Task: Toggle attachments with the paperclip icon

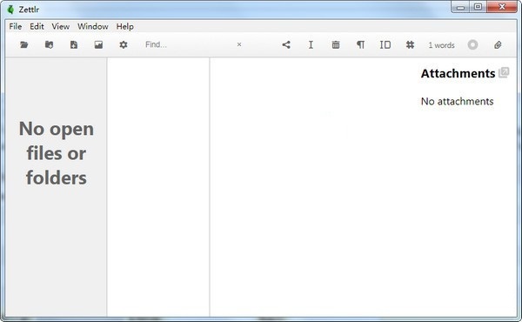Action: tap(498, 44)
